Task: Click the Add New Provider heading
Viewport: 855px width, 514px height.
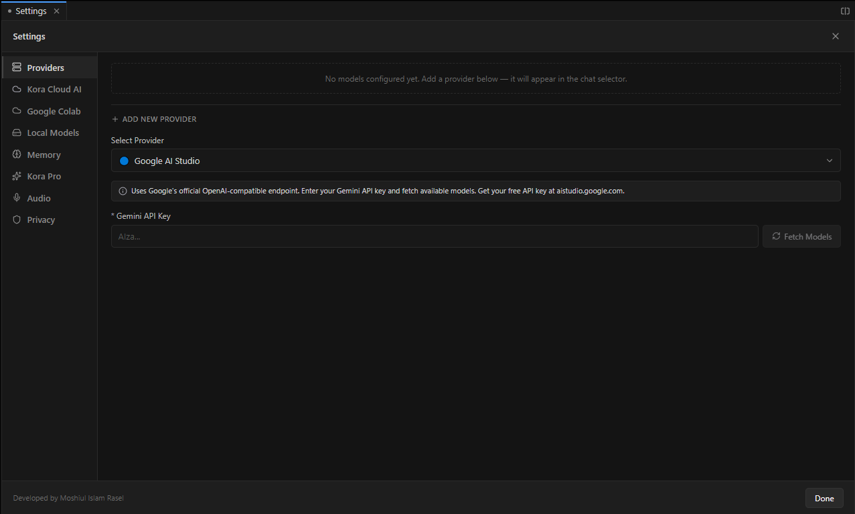Action: click(154, 119)
